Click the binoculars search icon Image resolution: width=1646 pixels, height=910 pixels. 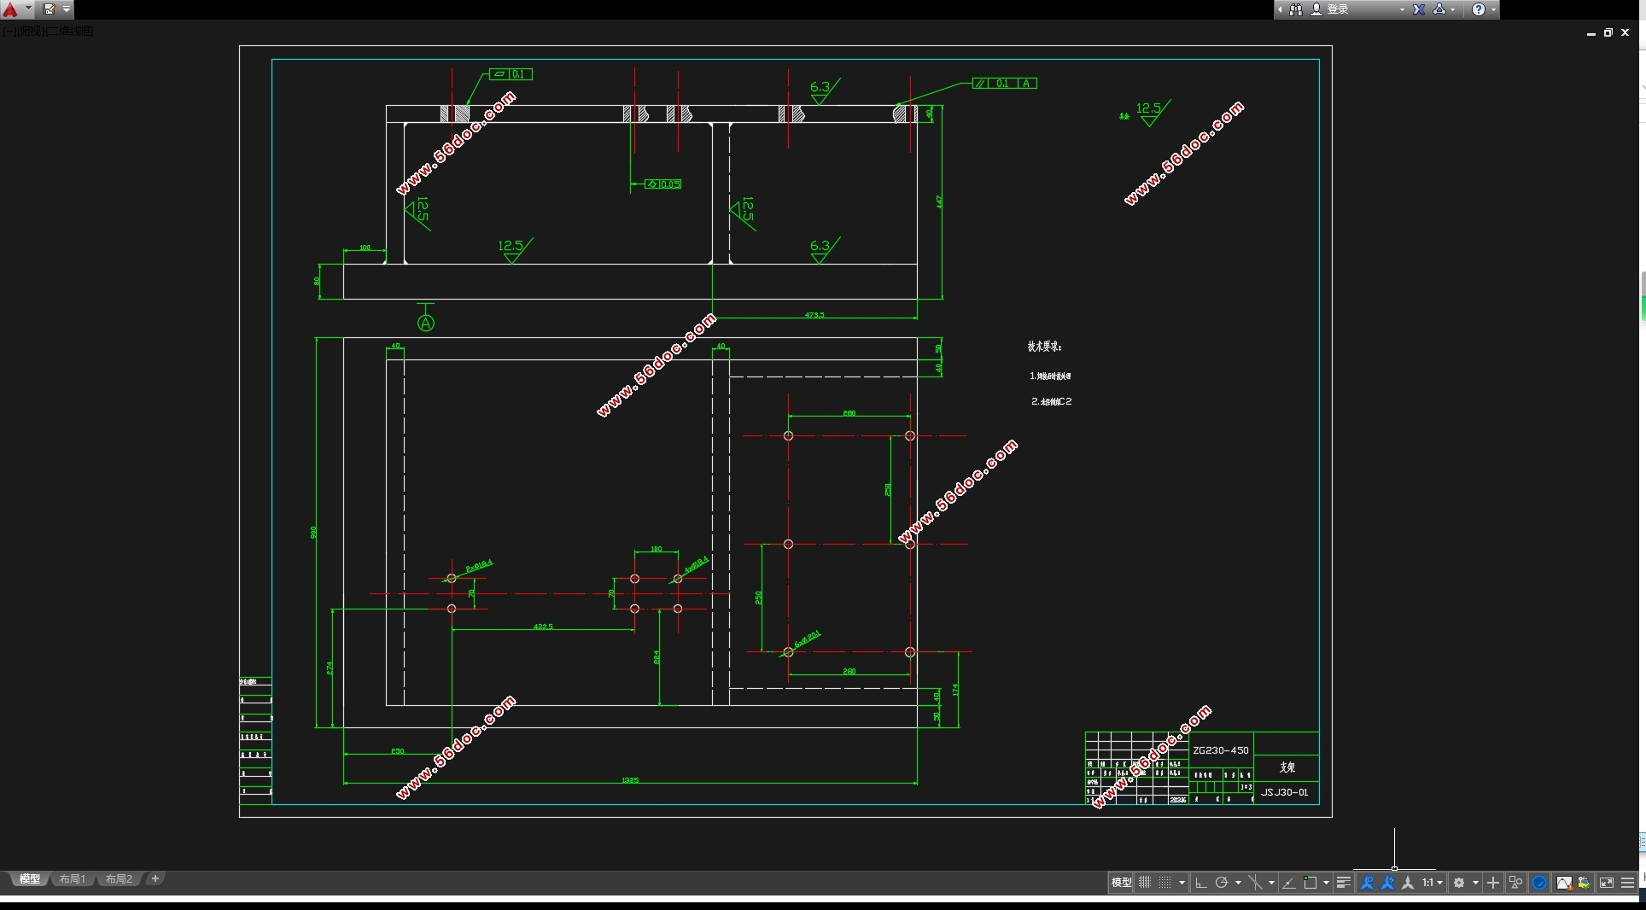point(1296,9)
